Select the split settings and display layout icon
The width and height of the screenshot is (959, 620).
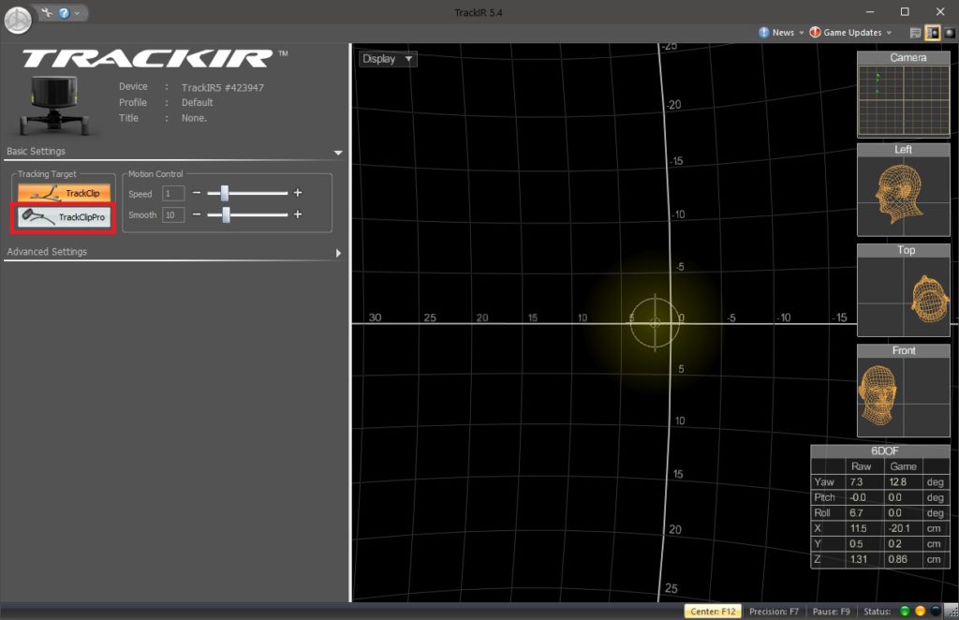pyautogui.click(x=932, y=33)
